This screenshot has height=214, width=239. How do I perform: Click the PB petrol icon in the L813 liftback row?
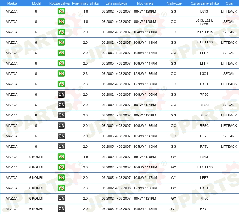coord(61,12)
